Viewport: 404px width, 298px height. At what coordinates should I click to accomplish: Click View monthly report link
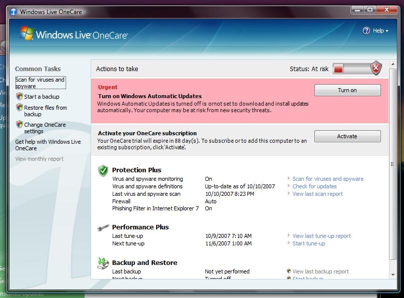coord(39,159)
